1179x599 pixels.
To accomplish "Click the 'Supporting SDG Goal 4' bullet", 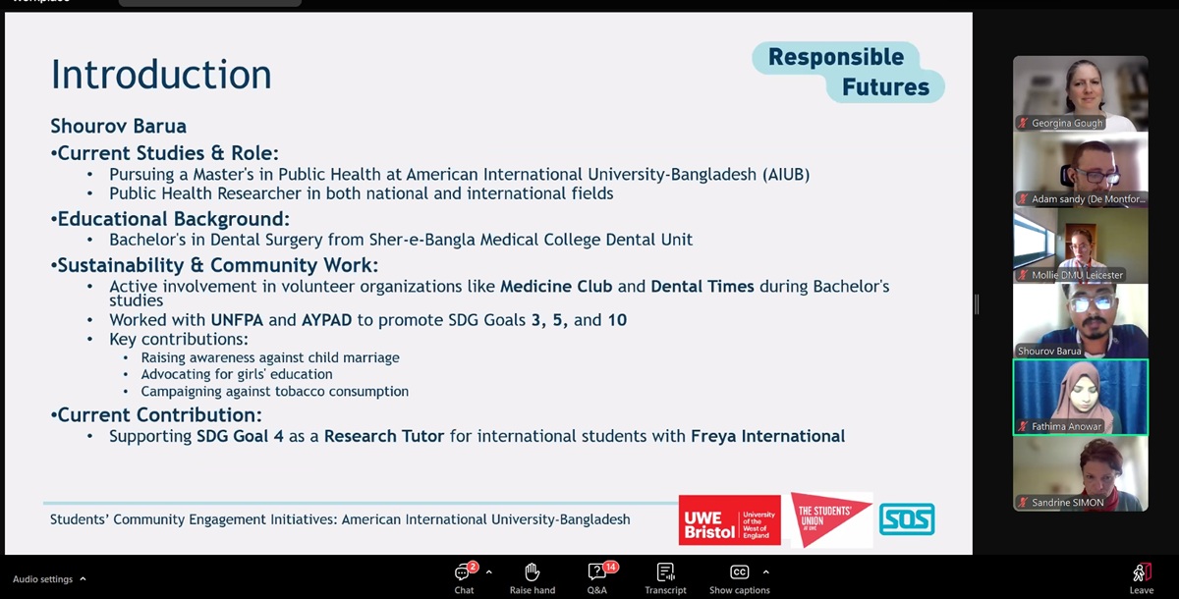I will pos(477,436).
